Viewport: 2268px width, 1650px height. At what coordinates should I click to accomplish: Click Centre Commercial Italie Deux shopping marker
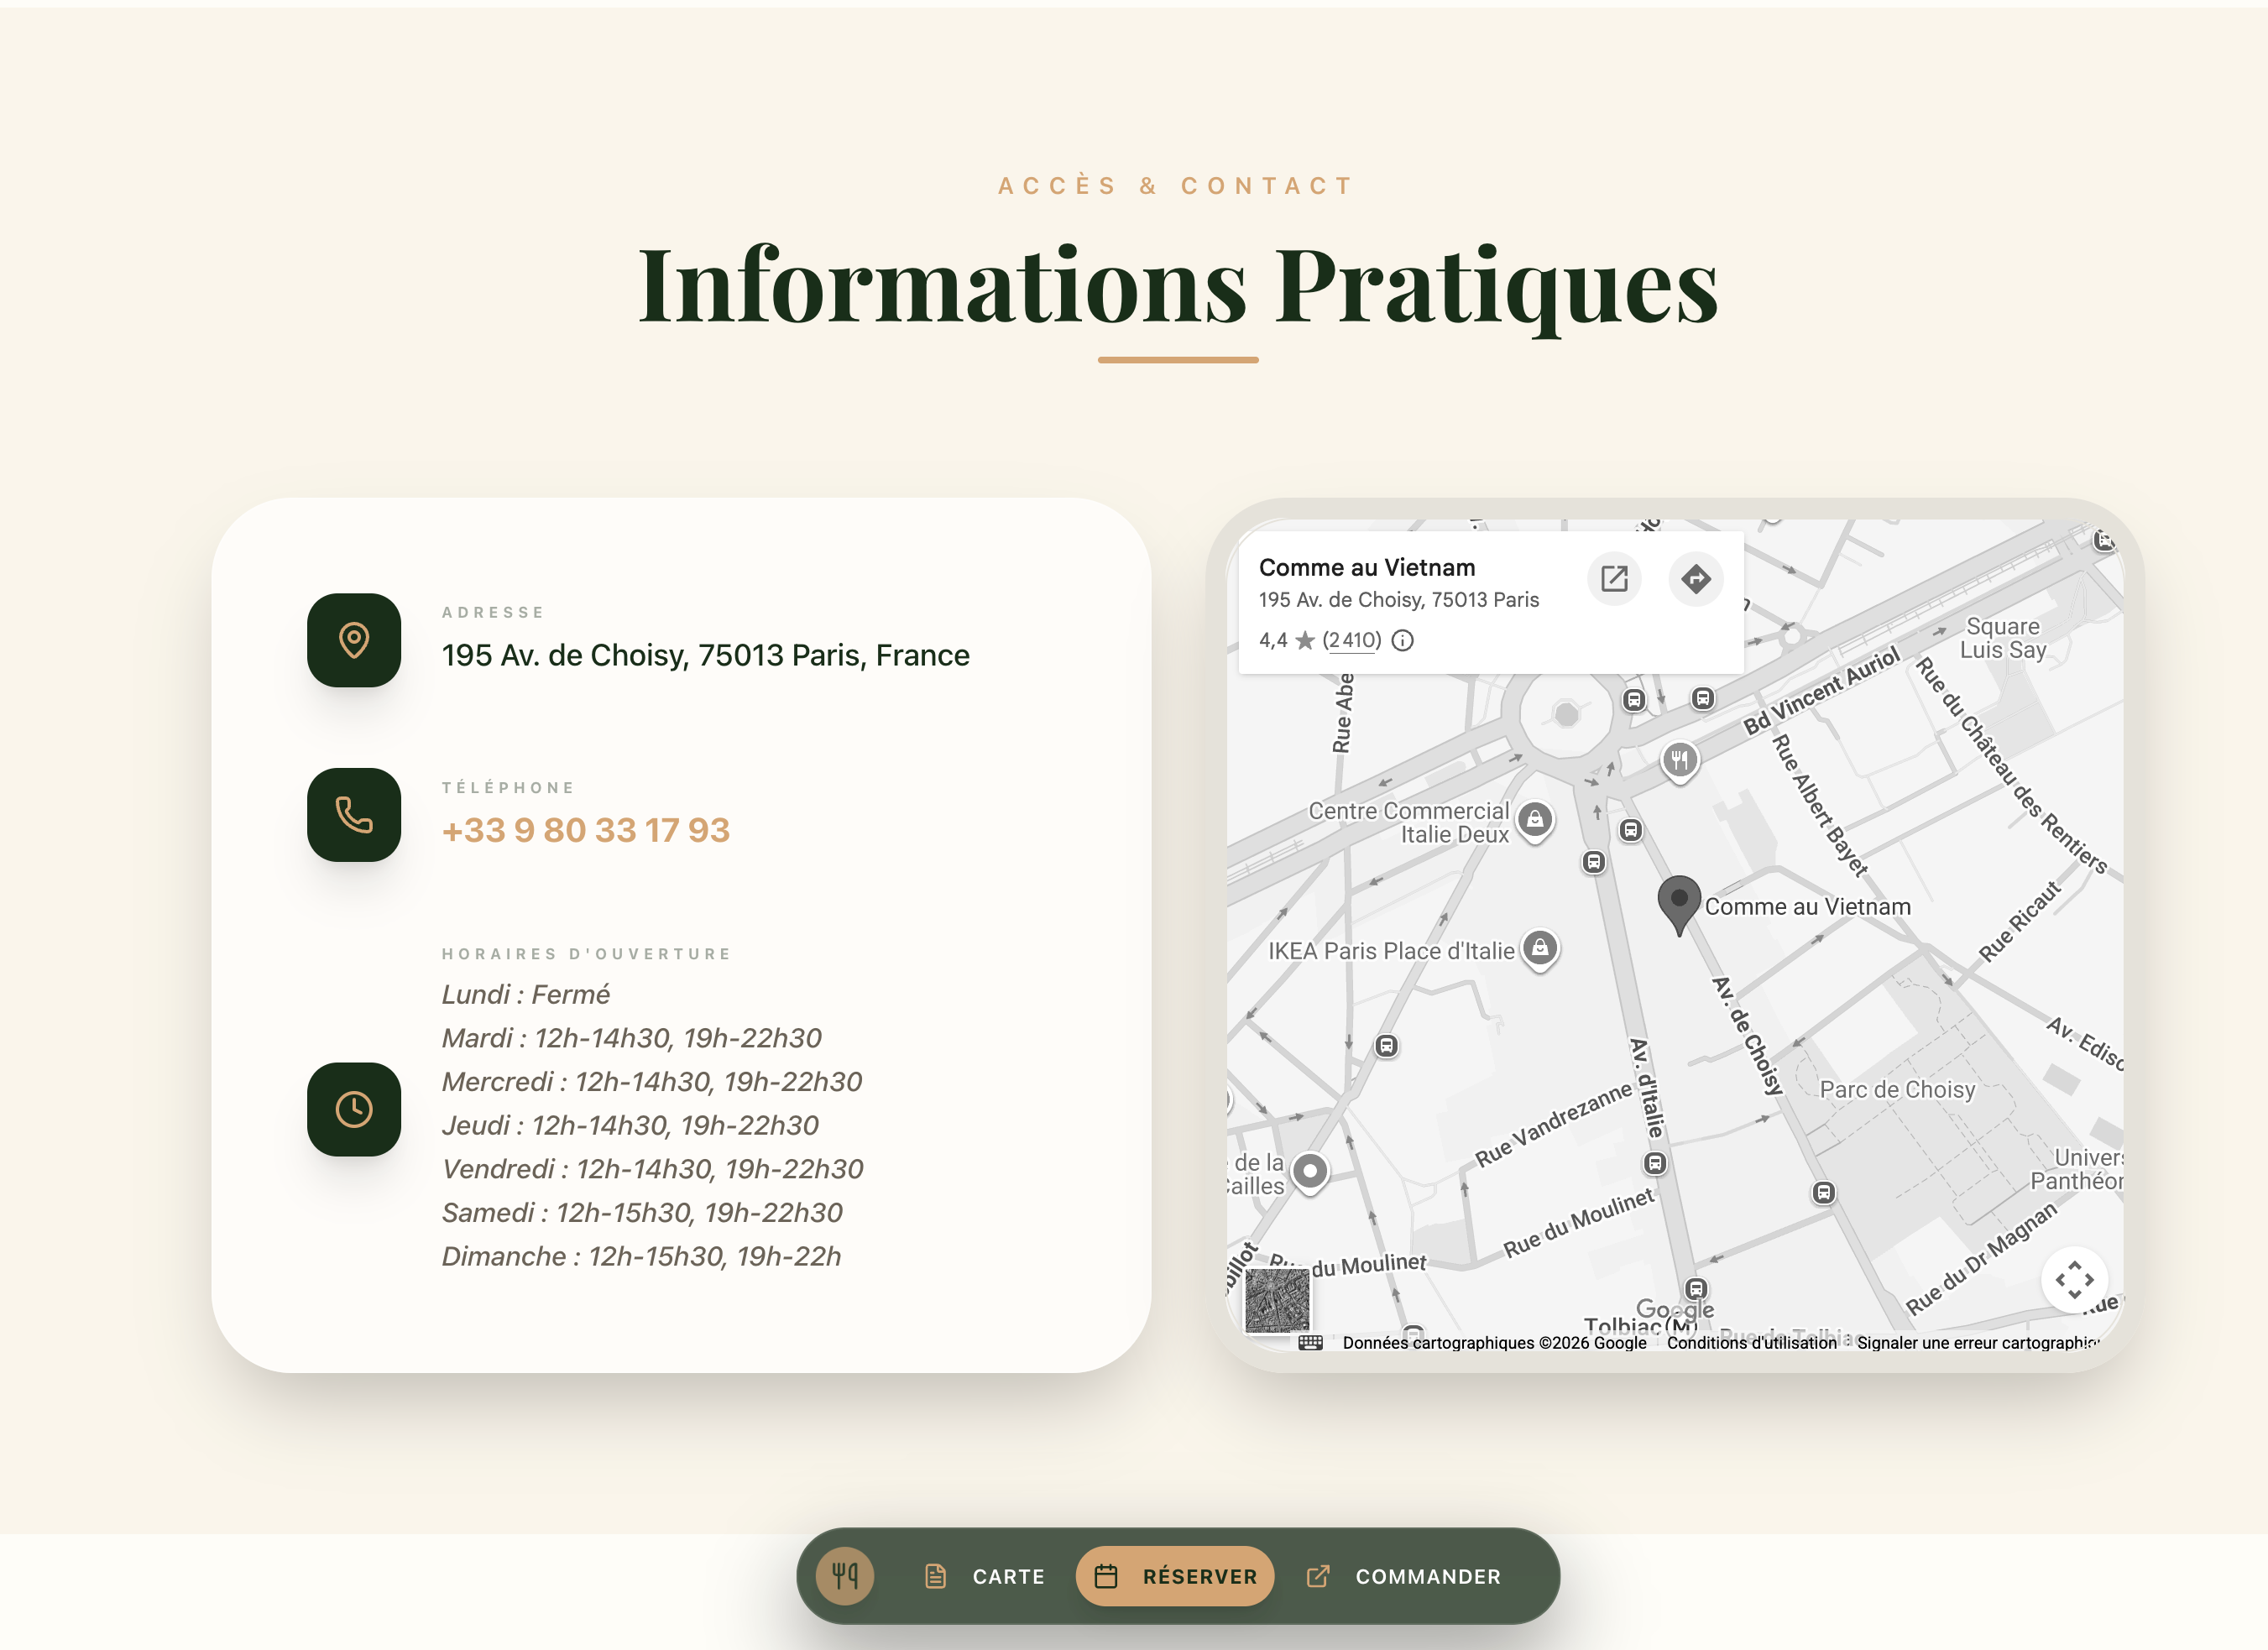coord(1535,821)
